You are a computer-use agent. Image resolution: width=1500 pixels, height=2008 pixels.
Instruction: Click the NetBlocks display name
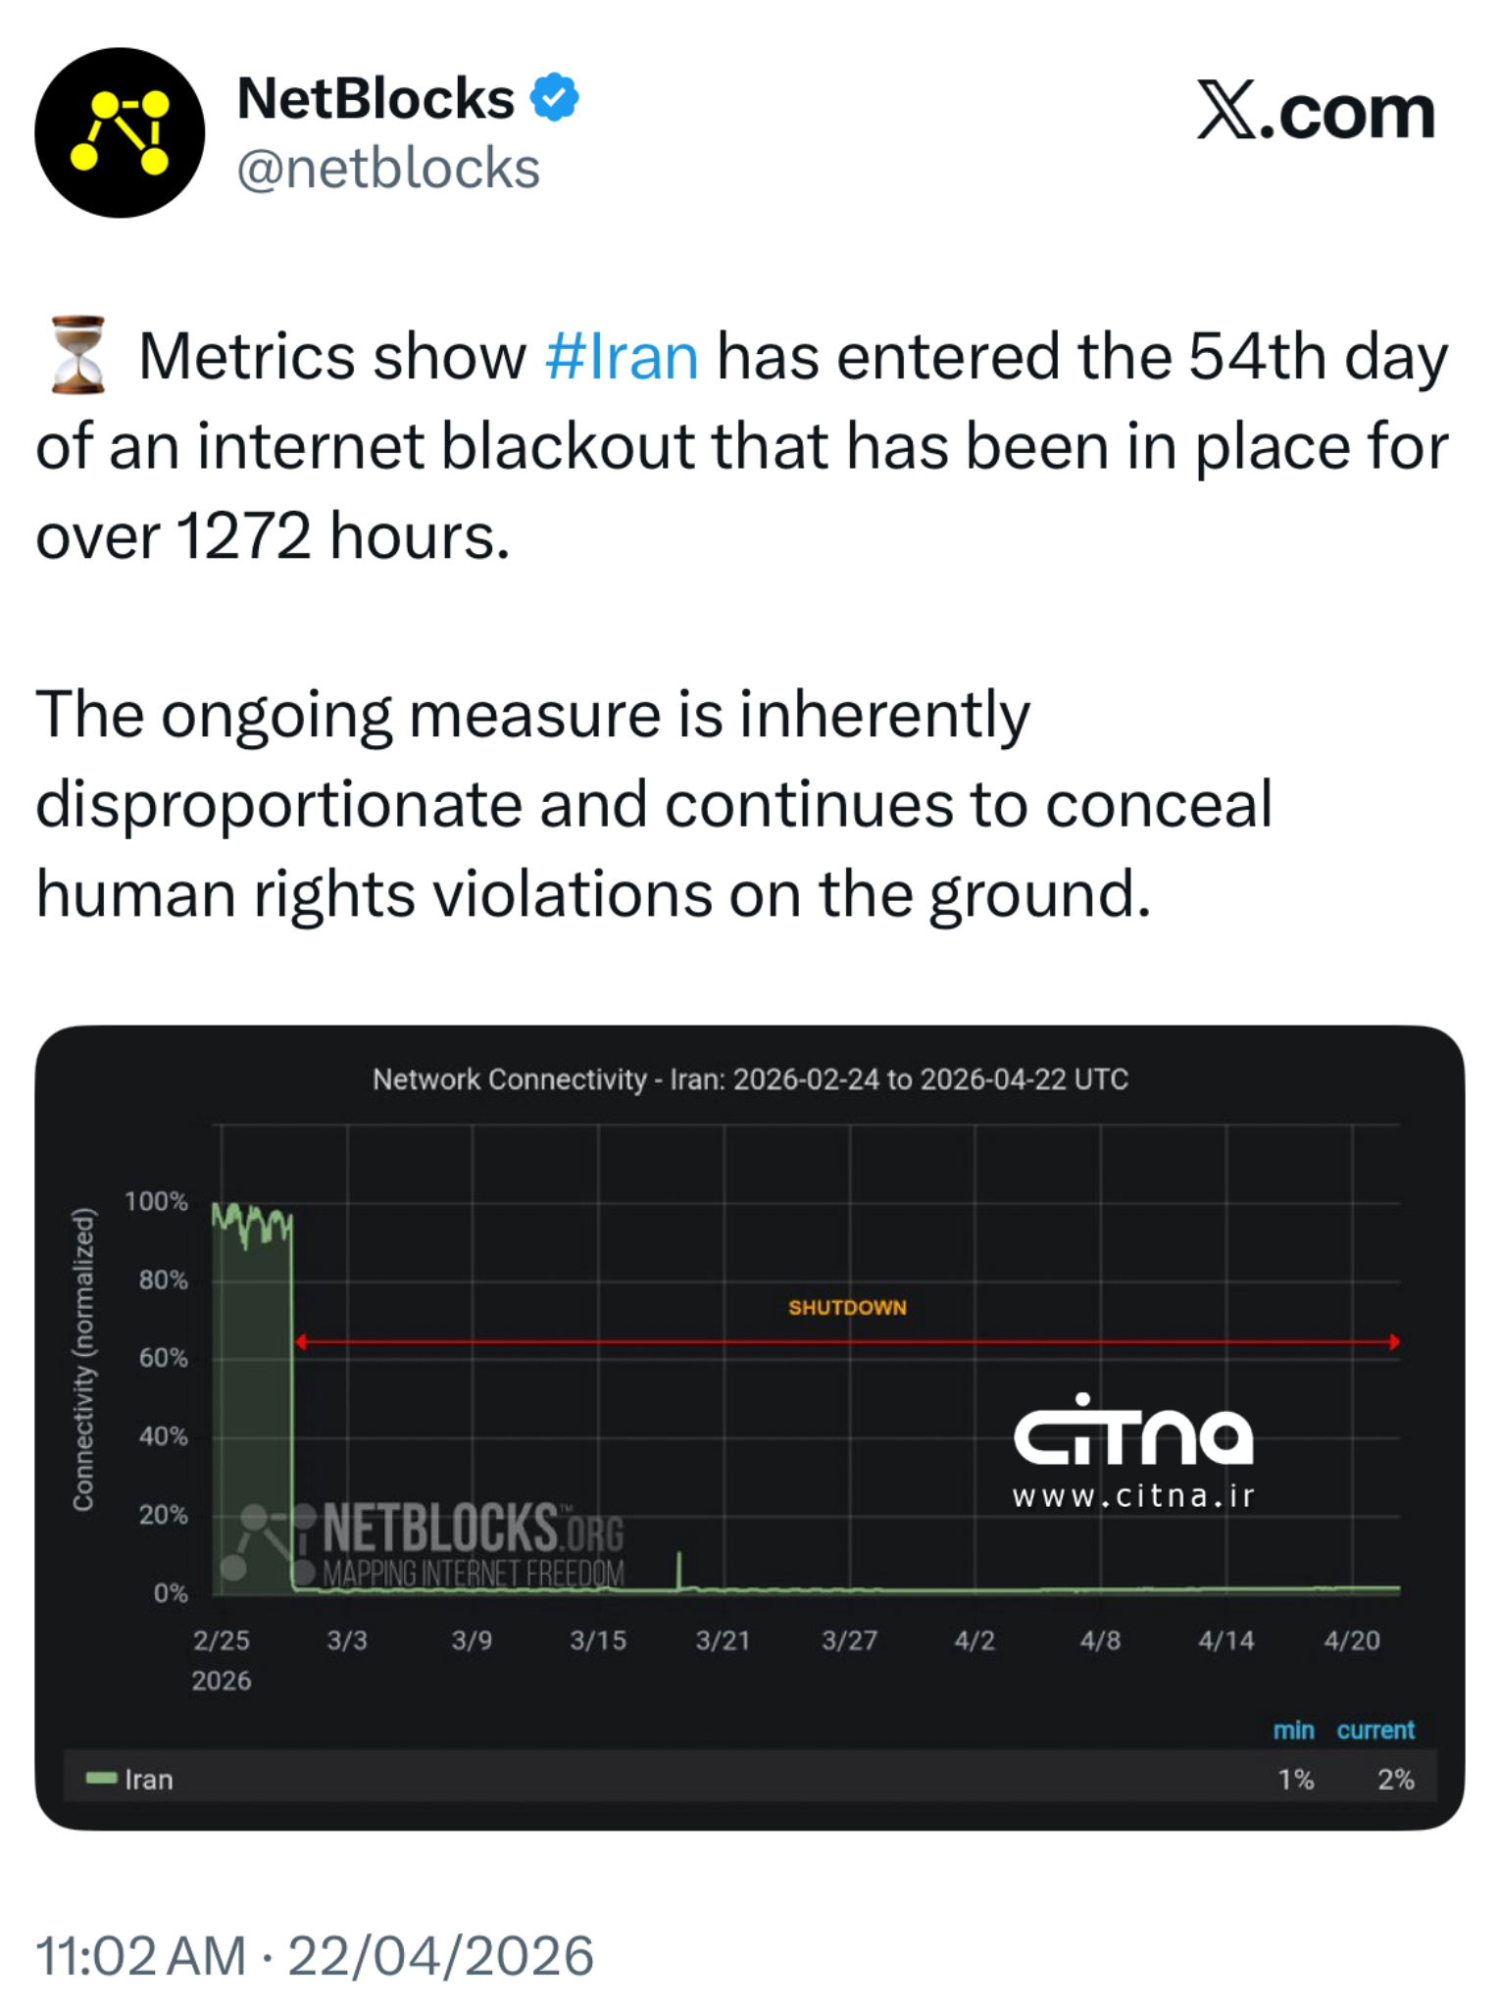375,98
